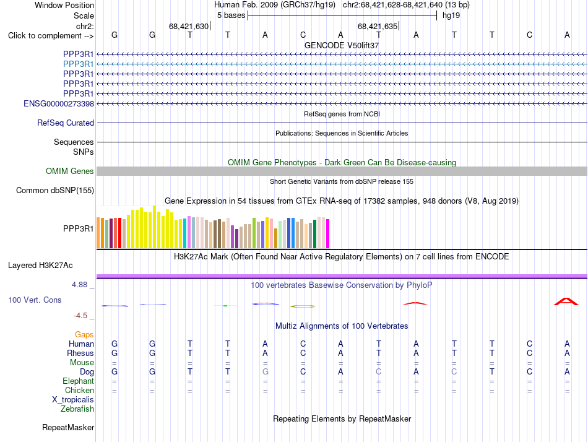Click the purple H3K27Ac signal bar
Viewport: 588px width, 442px height.
click(x=342, y=277)
